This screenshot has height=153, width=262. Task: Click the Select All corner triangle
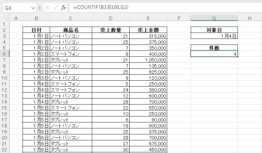click(7, 18)
